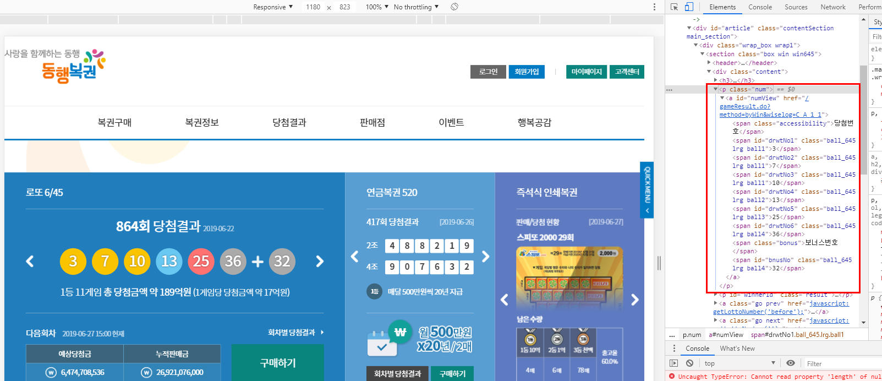Screen dimensions: 882x381
Task: Activate the inspect element picker tool
Action: (x=675, y=7)
